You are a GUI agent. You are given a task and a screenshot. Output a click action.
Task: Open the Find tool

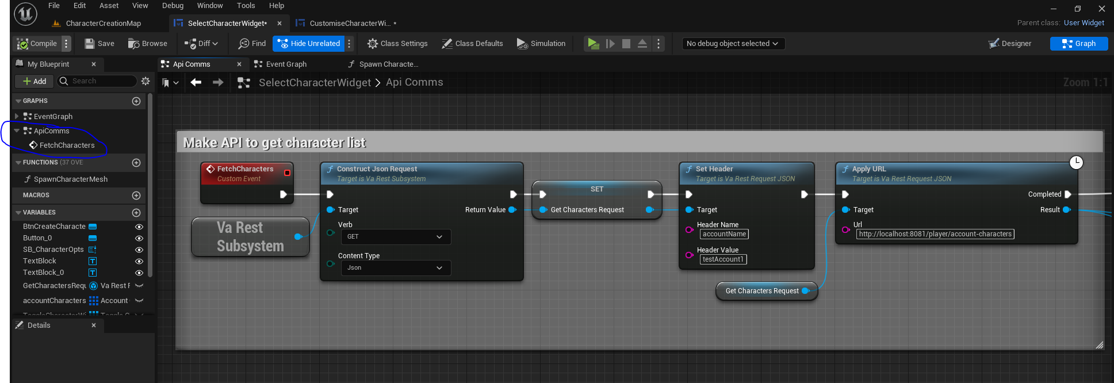click(x=252, y=44)
